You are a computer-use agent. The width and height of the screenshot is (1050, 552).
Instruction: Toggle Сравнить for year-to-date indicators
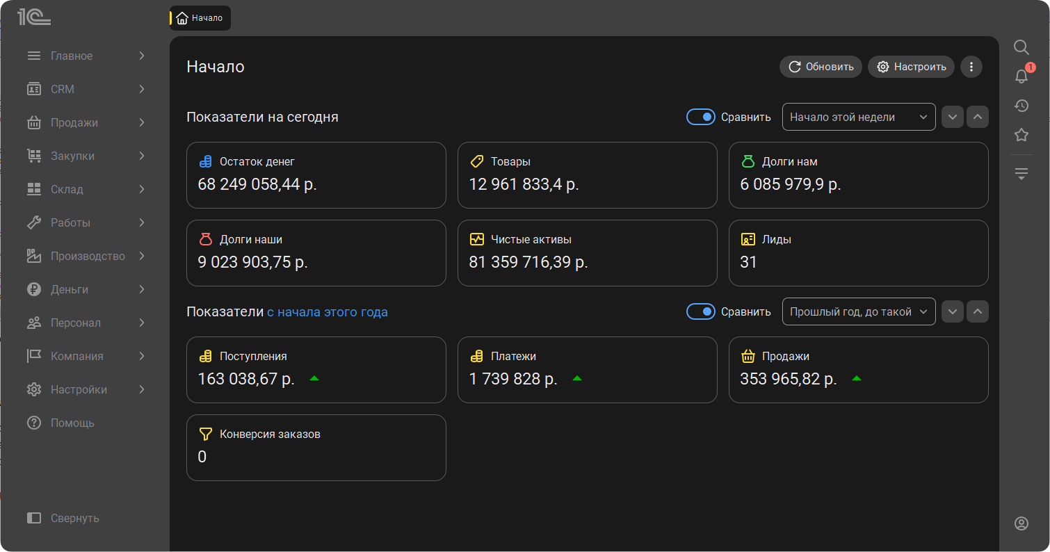(700, 311)
